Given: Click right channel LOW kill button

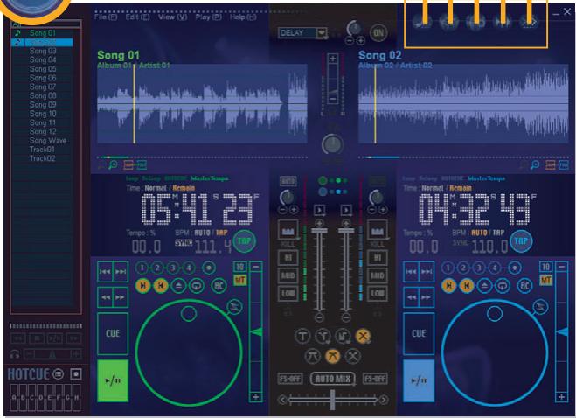Looking at the screenshot, I should click(378, 294).
